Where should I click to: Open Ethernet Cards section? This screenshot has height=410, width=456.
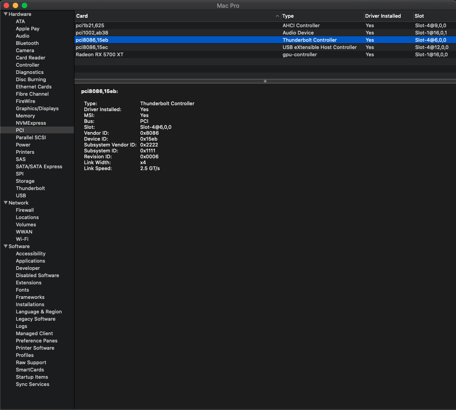(x=34, y=87)
